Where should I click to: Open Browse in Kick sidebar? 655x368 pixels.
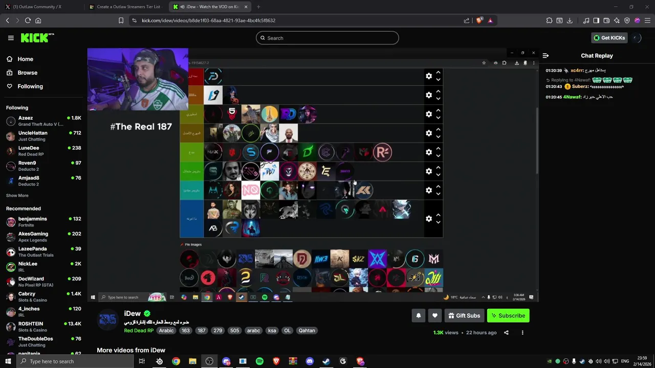(43, 73)
